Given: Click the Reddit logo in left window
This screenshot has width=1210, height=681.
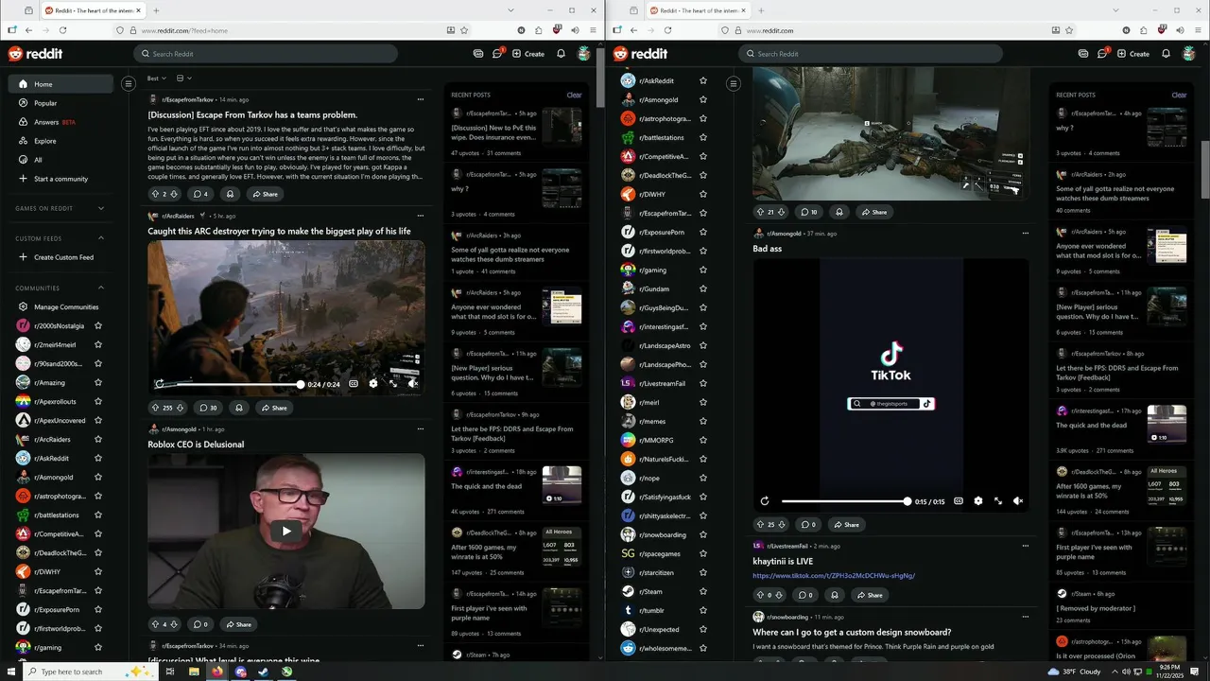Looking at the screenshot, I should click(x=34, y=54).
